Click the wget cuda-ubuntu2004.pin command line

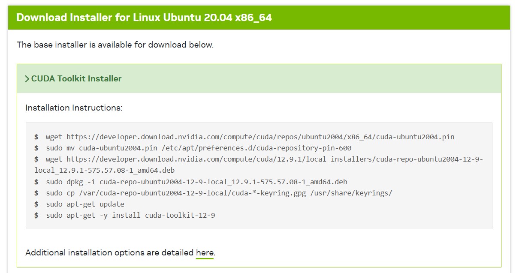point(244,137)
